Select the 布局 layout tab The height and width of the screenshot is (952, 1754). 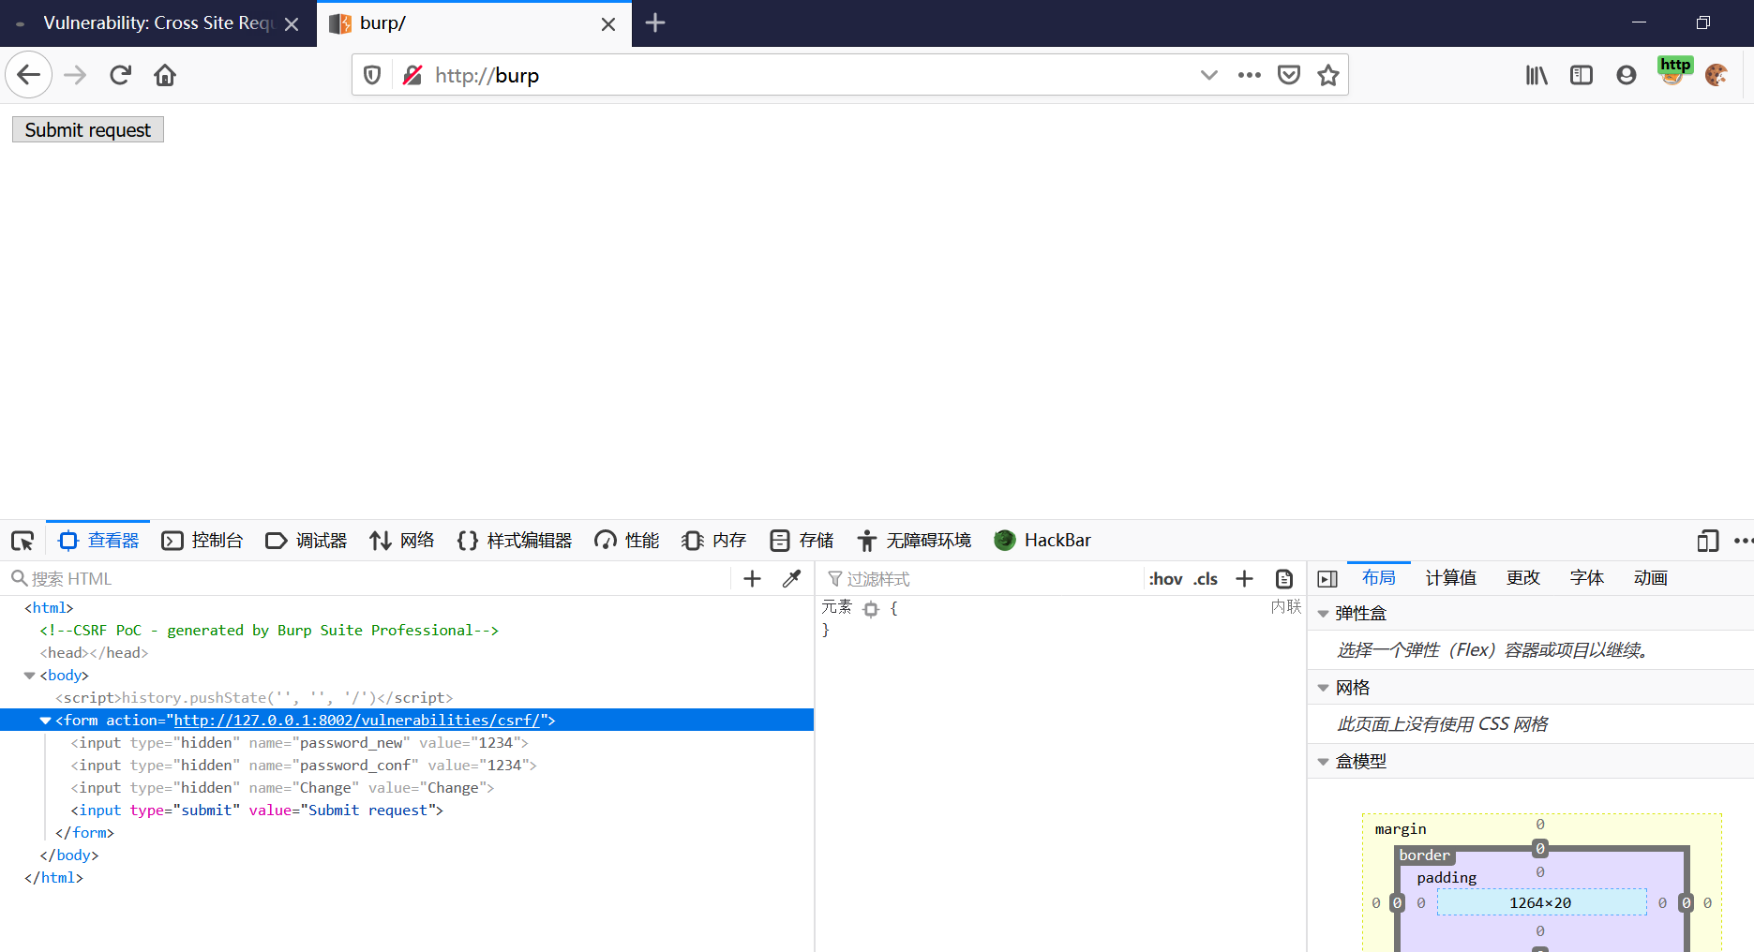1378,578
